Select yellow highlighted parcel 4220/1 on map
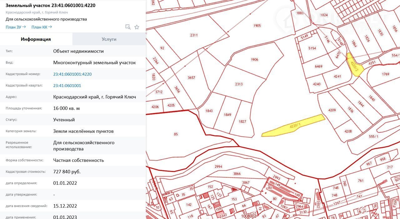 (x=294, y=126)
